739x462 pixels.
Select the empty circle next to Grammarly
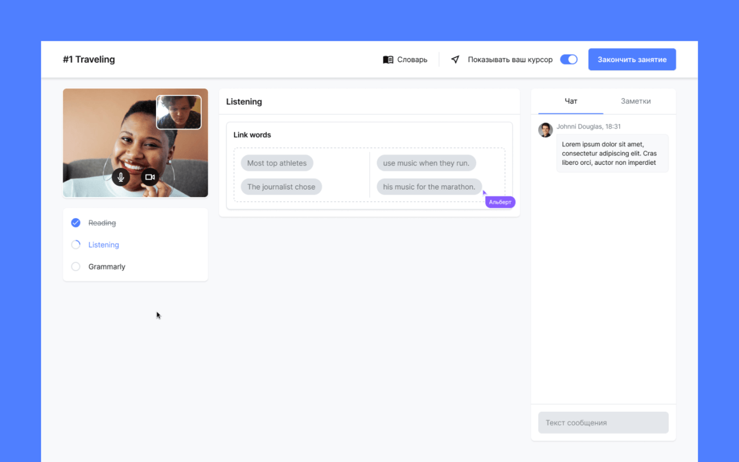click(76, 267)
